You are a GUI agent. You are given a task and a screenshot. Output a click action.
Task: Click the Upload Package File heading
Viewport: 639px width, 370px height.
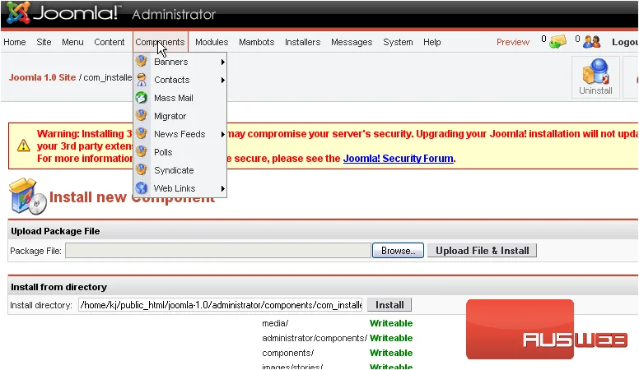click(55, 231)
